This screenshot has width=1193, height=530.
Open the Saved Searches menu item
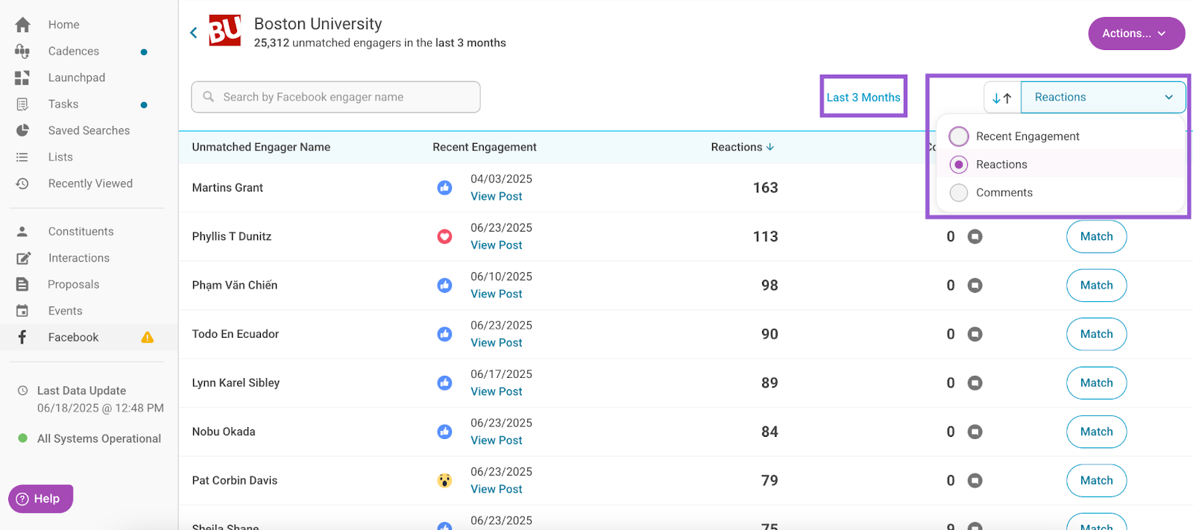(x=89, y=130)
